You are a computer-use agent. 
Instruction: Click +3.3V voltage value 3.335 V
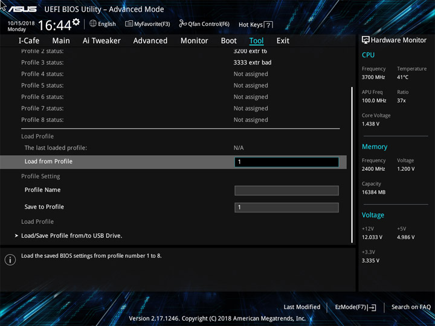tap(370, 261)
